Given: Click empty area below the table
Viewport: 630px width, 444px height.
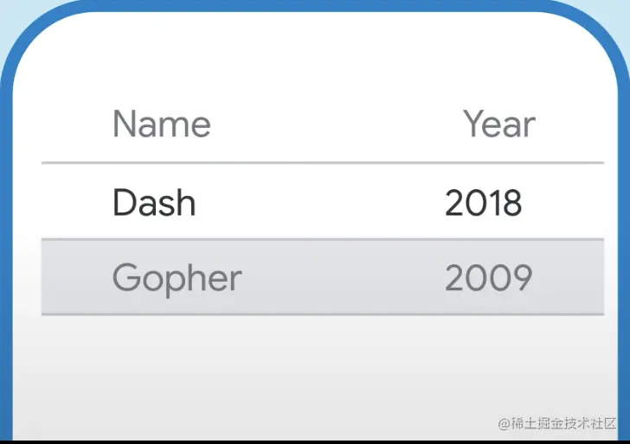Looking at the screenshot, I should point(322,371).
